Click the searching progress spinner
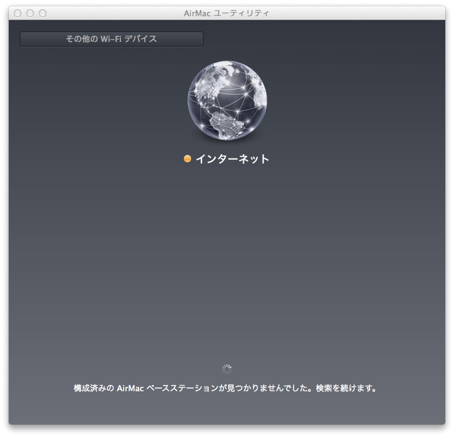This screenshot has height=437, width=454. 227,369
